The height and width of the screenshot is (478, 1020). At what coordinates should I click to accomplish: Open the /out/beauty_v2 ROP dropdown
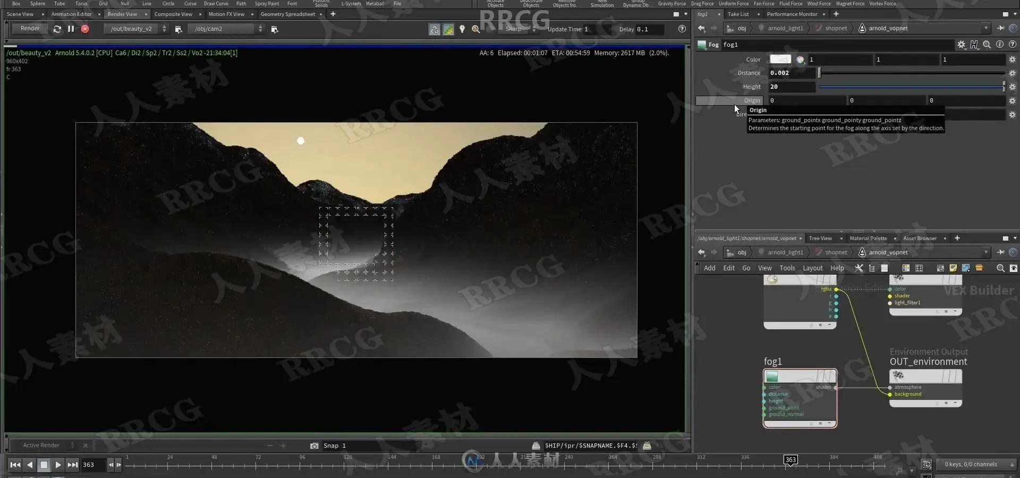click(x=136, y=29)
